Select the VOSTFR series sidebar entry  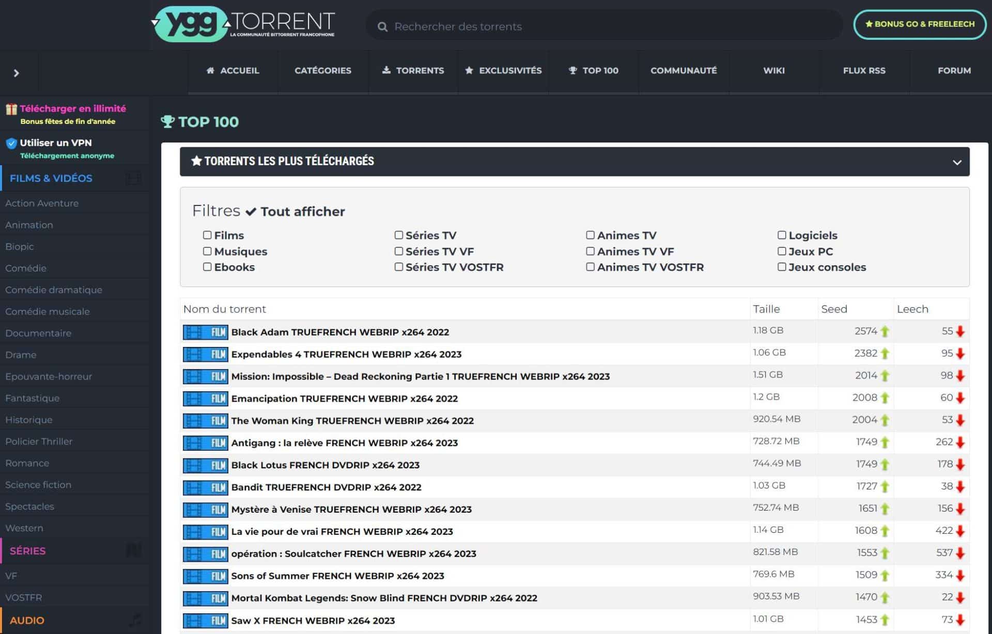tap(23, 597)
